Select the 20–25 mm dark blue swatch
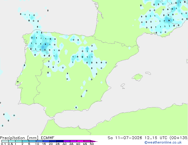The image size is (188, 145). pyautogui.click(x=53, y=141)
